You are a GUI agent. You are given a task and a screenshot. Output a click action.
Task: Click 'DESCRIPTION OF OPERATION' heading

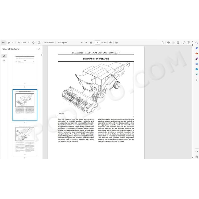coord(96,59)
